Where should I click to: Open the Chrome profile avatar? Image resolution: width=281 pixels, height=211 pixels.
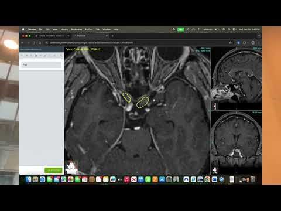pyautogui.click(x=253, y=43)
